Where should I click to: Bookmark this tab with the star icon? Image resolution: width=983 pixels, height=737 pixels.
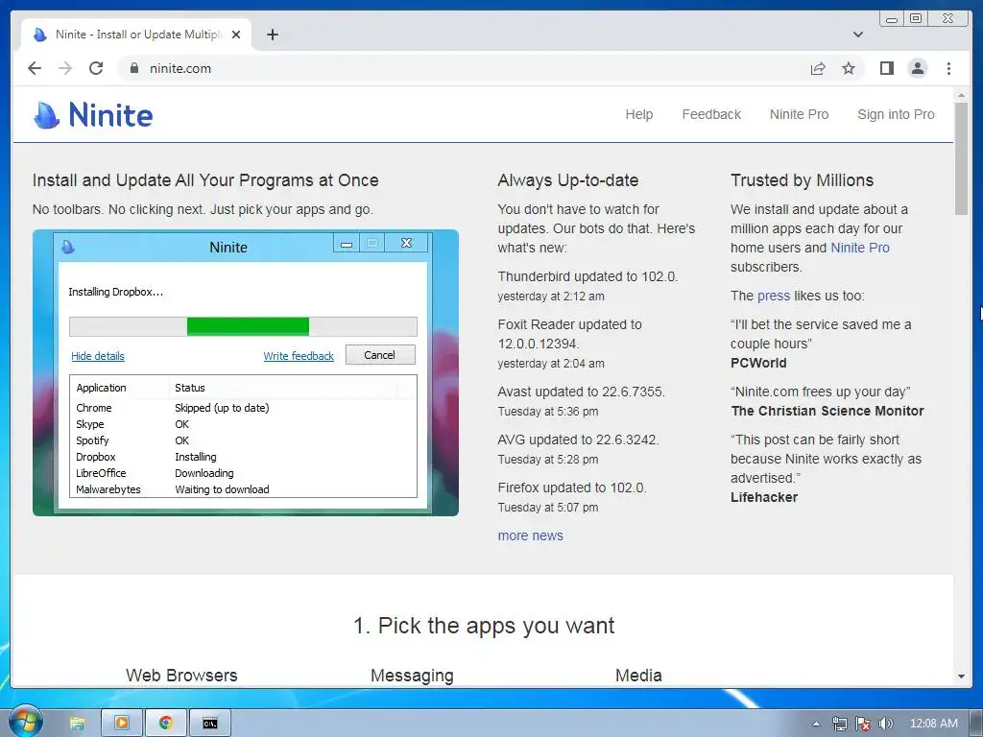point(849,68)
